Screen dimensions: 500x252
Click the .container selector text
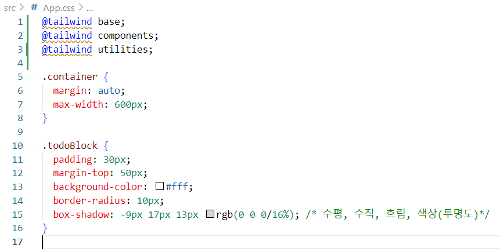70,76
